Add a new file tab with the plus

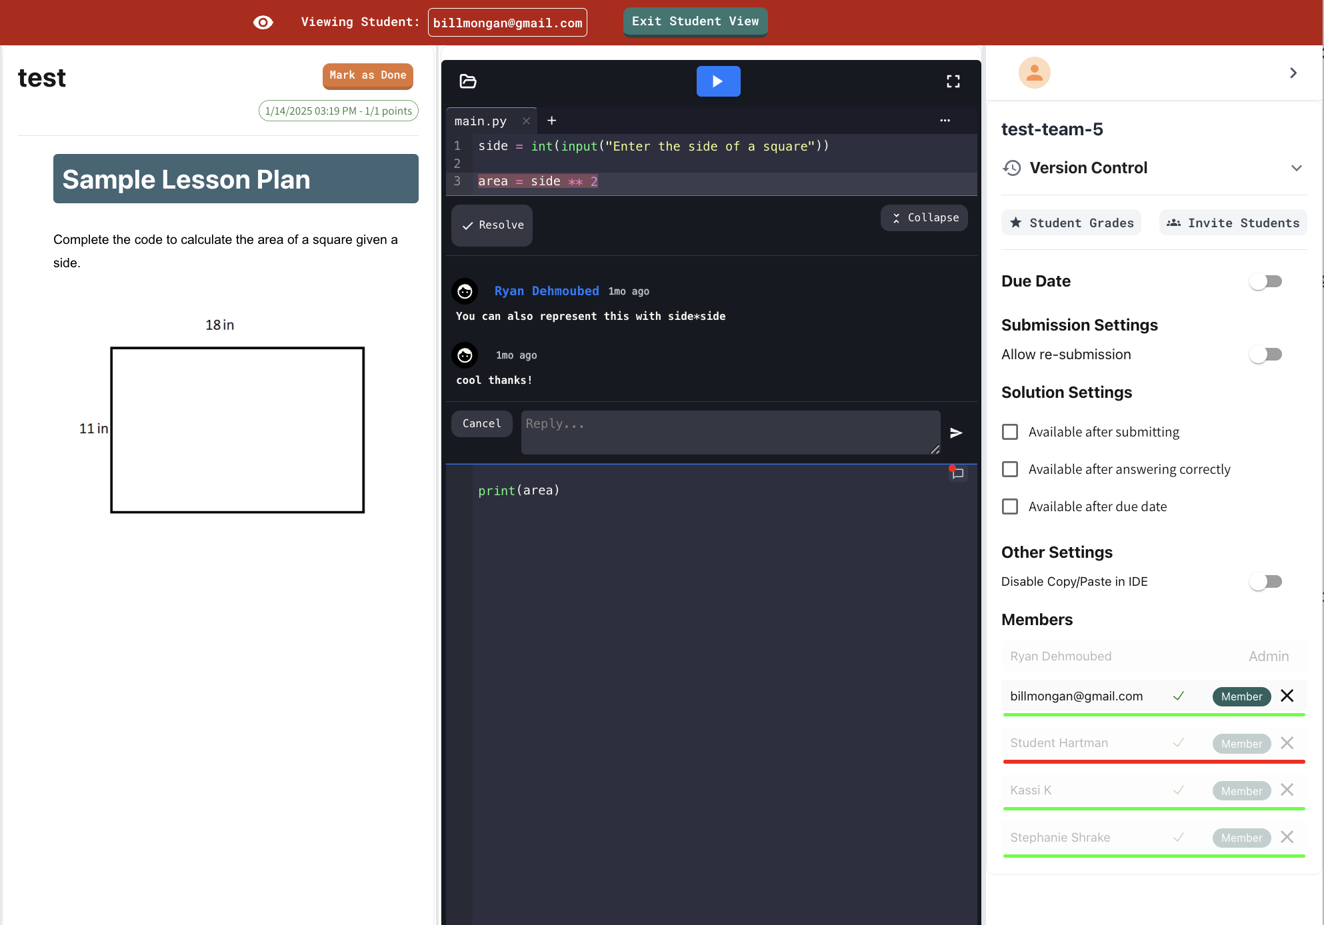click(x=551, y=121)
